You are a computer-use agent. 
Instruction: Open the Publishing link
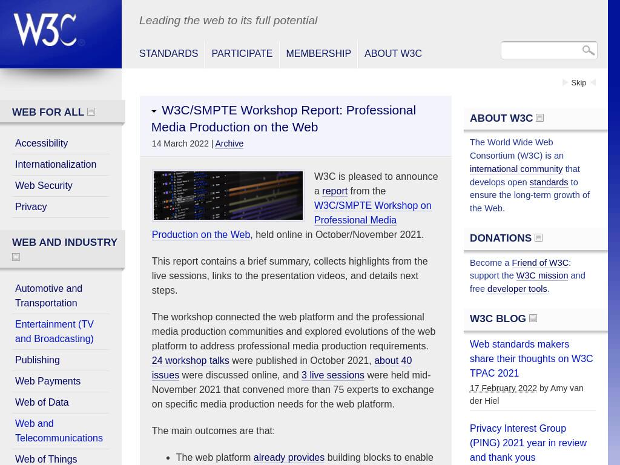point(38,360)
